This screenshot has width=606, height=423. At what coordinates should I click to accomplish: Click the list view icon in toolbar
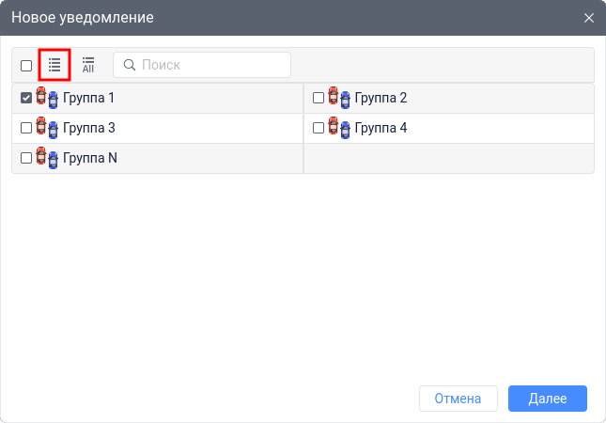[54, 65]
